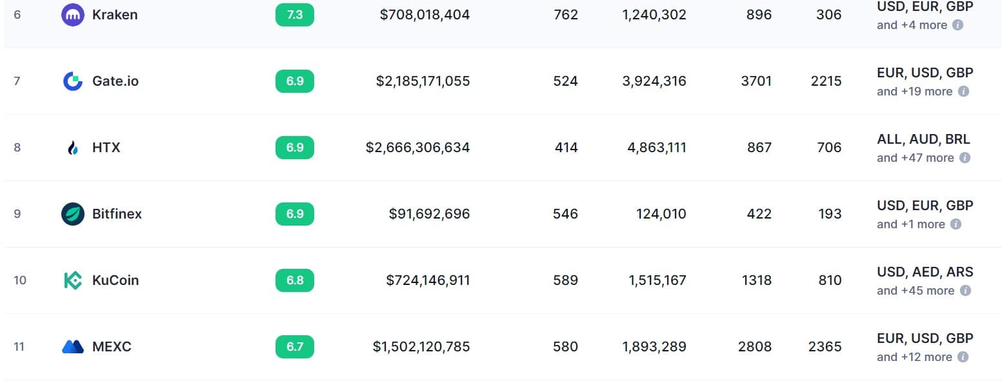
Task: Click info icon beside HTX's +47 more
Action: 965,158
